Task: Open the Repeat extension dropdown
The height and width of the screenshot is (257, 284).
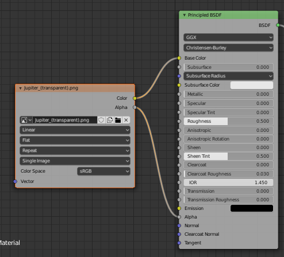Action: coord(75,150)
